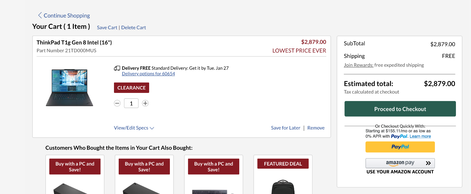This screenshot has width=471, height=194.
Task: Click the Join Rewards link
Action: [x=359, y=65]
